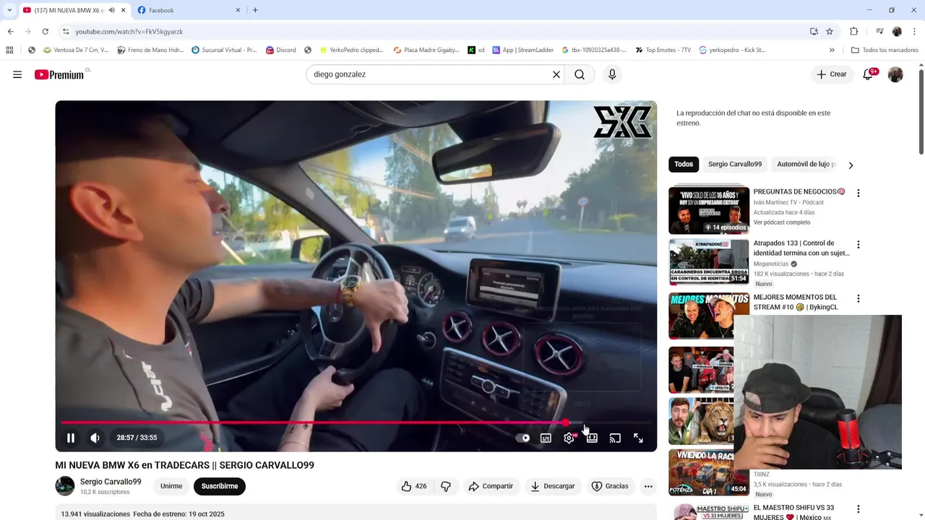
Task: Open the tab search dropdown arrow
Action: coord(9,10)
